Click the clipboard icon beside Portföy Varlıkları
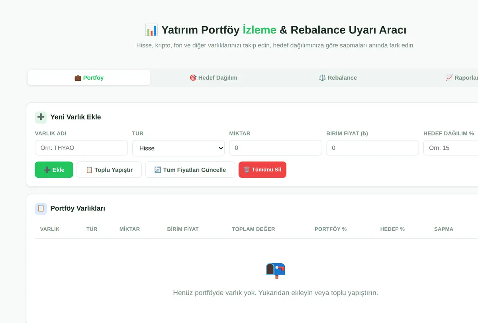 click(x=41, y=208)
